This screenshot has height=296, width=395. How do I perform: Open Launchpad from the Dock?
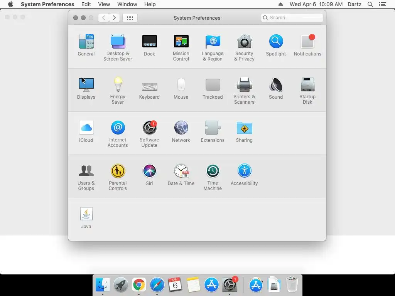click(121, 285)
